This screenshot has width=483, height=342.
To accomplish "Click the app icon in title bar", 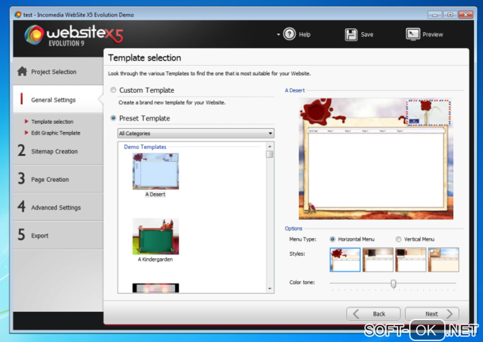I will pyautogui.click(x=18, y=15).
